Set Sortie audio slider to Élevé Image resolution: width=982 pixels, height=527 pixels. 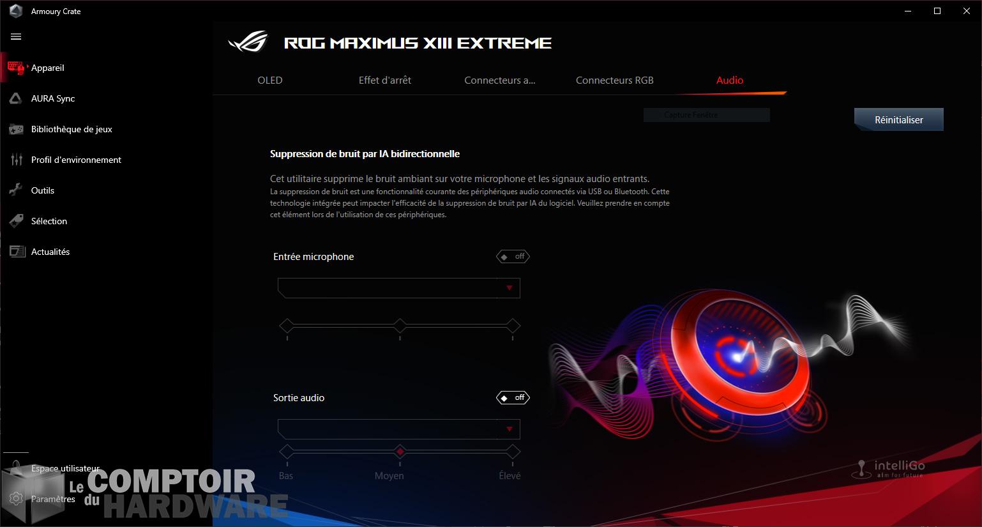point(513,452)
